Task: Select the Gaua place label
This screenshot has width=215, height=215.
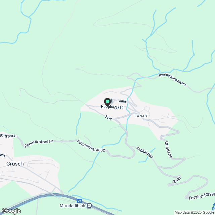Action: (122, 101)
